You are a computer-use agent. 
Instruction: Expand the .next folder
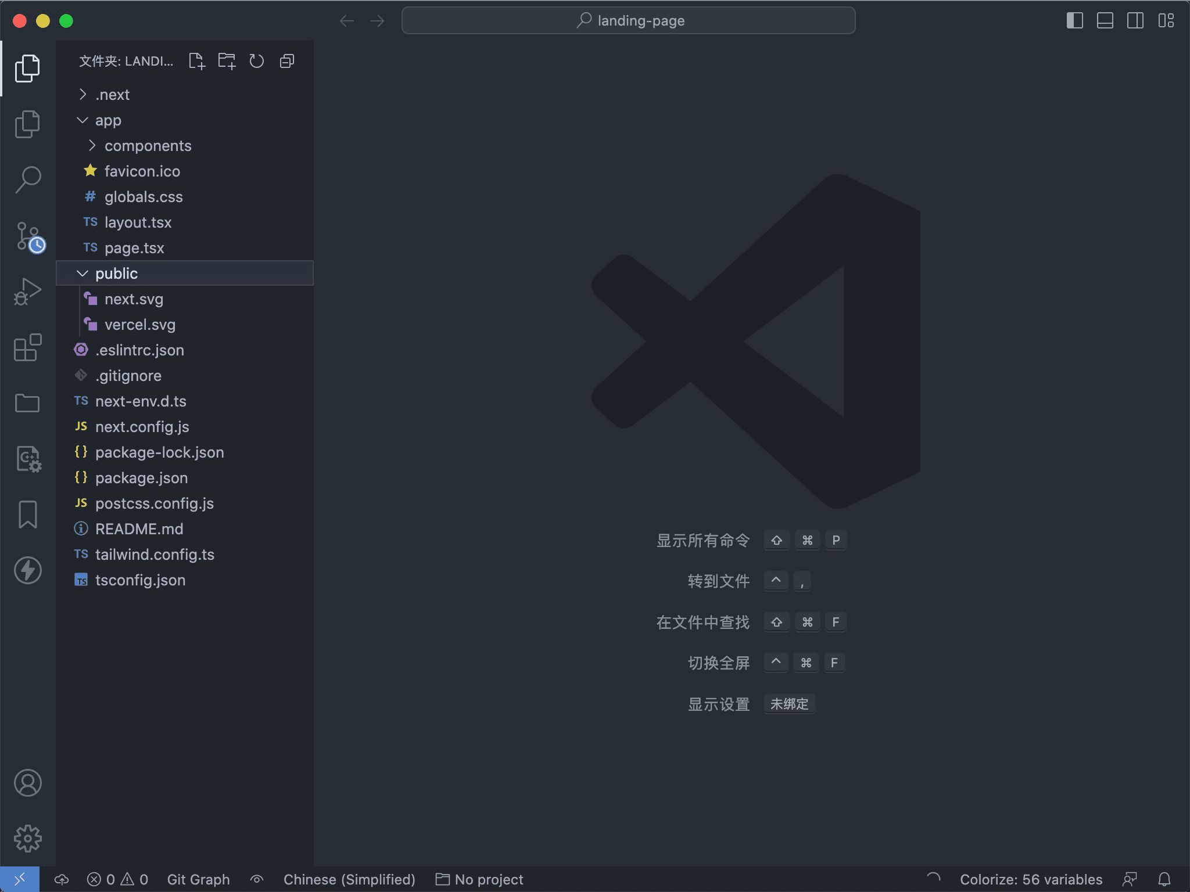point(185,95)
